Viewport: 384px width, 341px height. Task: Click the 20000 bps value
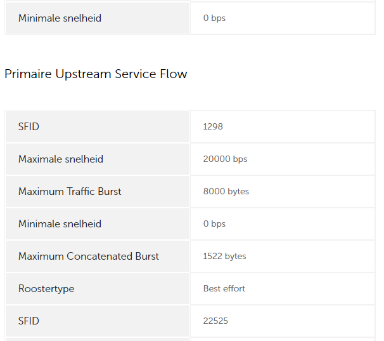click(x=225, y=159)
